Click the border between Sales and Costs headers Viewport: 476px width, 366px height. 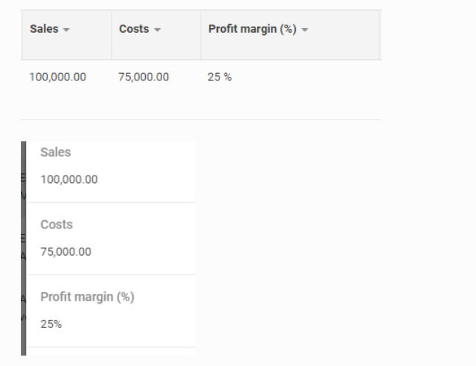pyautogui.click(x=112, y=34)
